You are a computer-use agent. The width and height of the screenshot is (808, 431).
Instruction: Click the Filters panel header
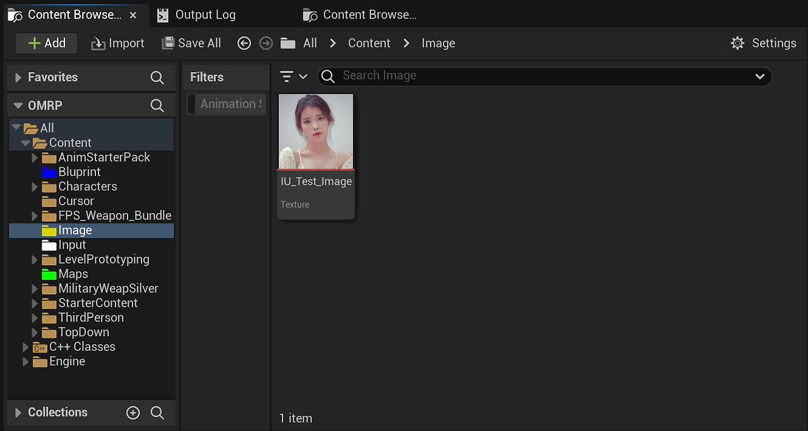point(225,77)
